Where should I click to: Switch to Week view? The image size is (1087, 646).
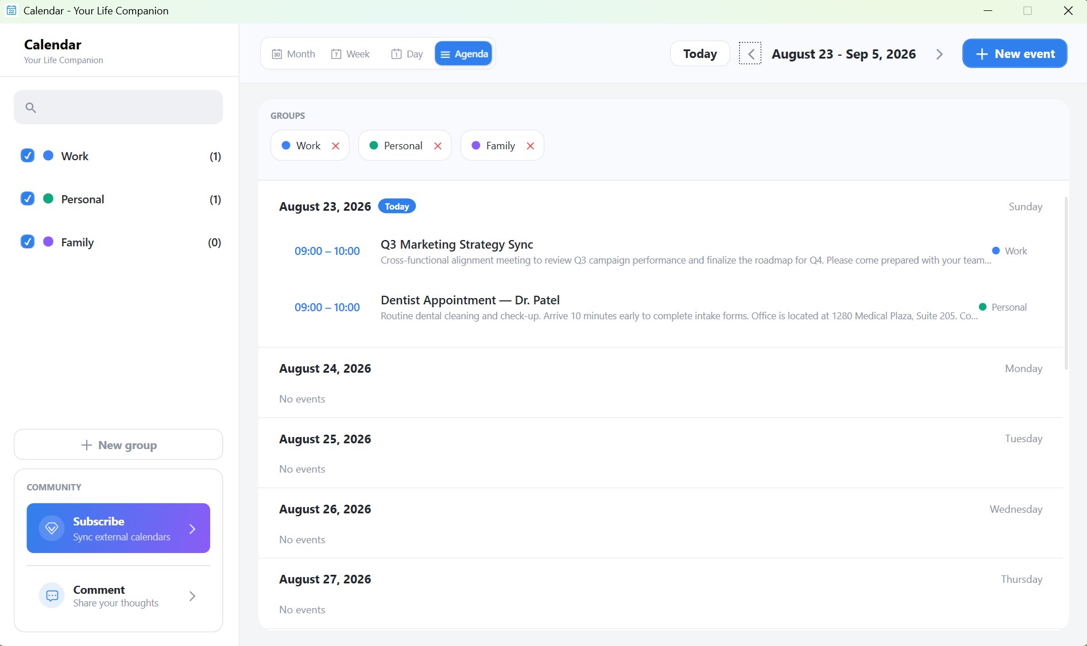click(x=350, y=54)
